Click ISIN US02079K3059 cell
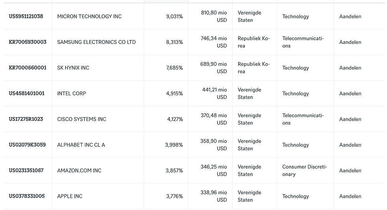Screen dimensions: 387x210 (27, 145)
